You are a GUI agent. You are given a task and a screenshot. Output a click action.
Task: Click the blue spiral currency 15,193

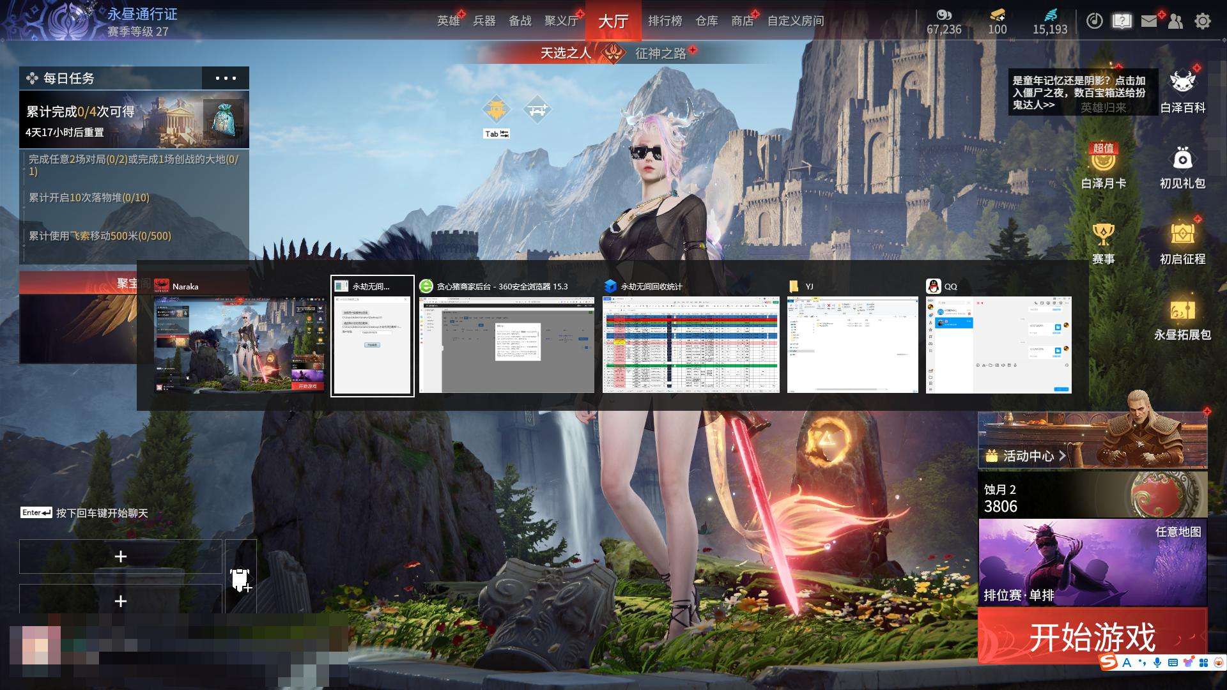(1050, 22)
